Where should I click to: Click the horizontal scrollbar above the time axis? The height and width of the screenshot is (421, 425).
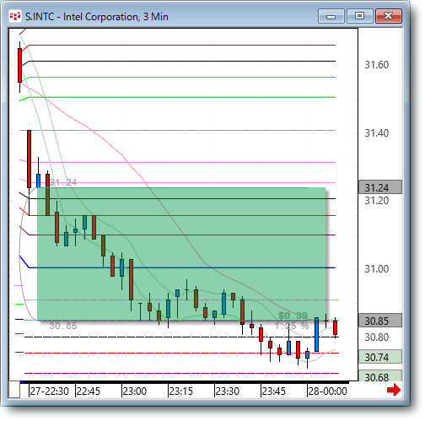point(185,382)
